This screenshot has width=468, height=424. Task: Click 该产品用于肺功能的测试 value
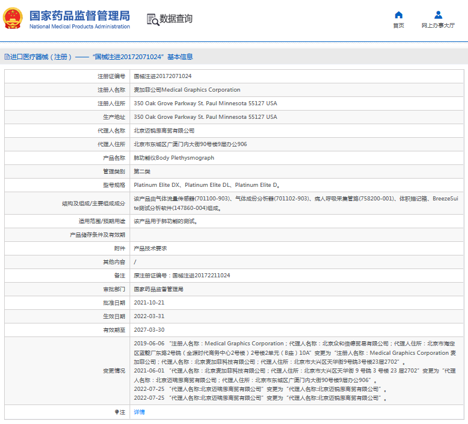pyautogui.click(x=165, y=221)
